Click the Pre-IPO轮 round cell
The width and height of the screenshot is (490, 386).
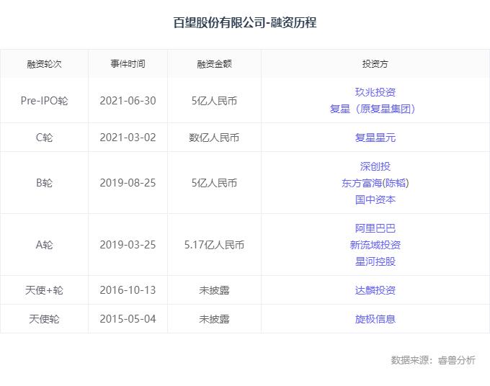[x=44, y=101]
